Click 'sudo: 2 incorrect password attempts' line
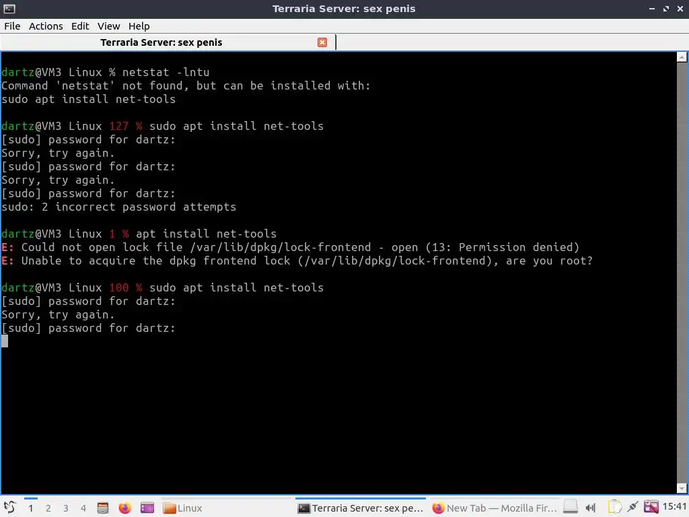 (x=118, y=207)
